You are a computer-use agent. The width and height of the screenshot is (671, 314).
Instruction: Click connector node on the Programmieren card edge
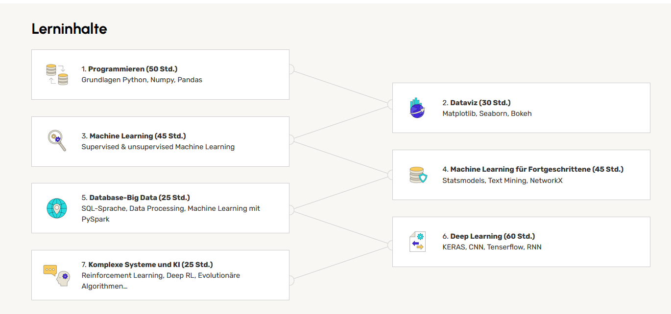290,69
